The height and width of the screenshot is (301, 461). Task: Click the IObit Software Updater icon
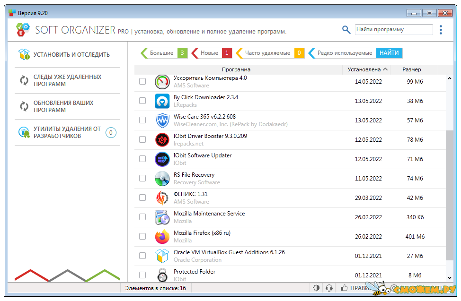(x=162, y=159)
